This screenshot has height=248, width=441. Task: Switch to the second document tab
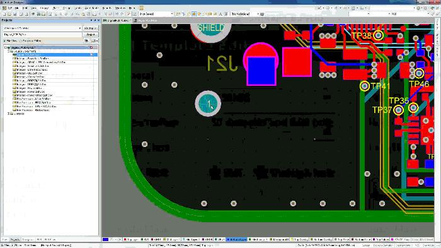pyautogui.click(x=146, y=21)
